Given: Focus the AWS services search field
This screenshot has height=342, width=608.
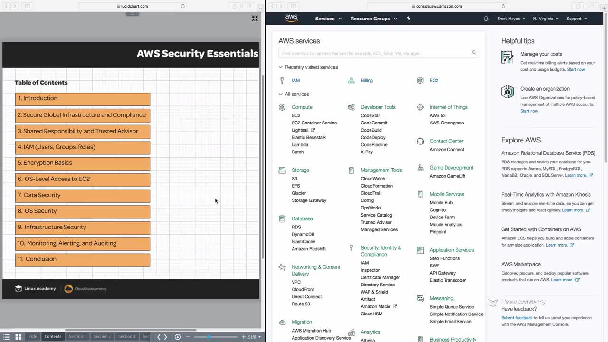Looking at the screenshot, I should (x=379, y=53).
